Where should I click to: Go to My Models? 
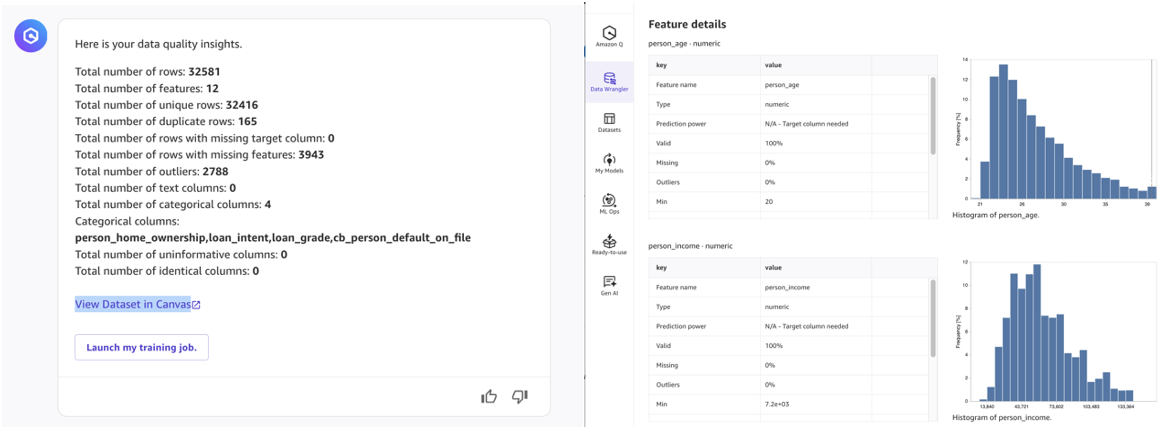pyautogui.click(x=609, y=163)
